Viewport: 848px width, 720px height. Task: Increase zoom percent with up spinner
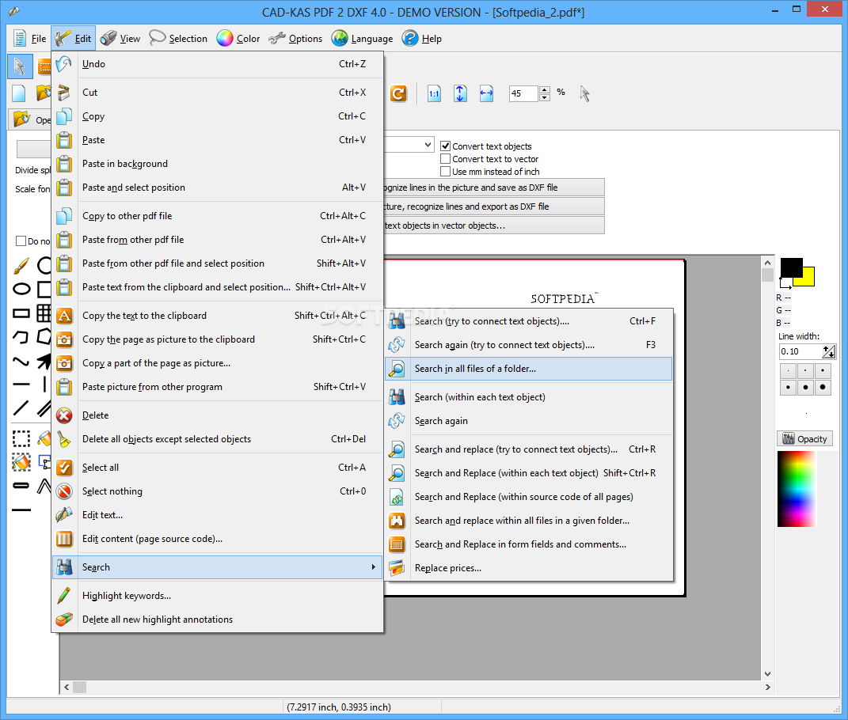[545, 89]
